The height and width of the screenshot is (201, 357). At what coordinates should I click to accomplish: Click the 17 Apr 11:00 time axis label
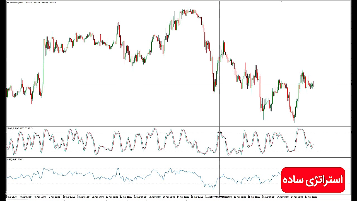[x=297, y=197]
